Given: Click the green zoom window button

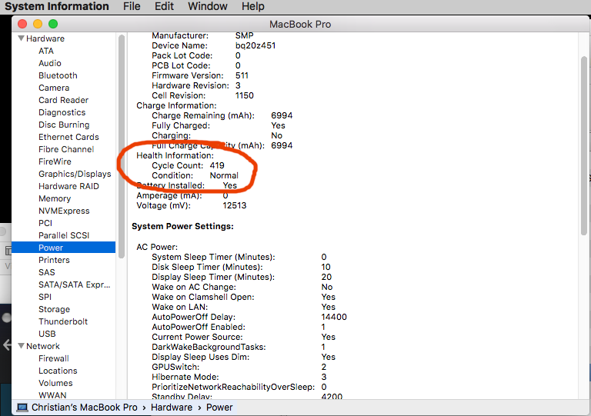Looking at the screenshot, I should pos(53,24).
